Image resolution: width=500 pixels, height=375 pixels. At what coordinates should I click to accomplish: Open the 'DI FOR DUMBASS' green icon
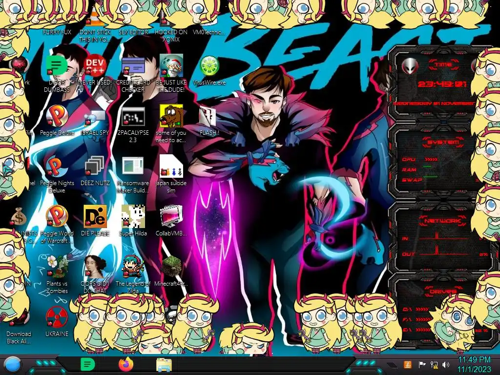[57, 66]
